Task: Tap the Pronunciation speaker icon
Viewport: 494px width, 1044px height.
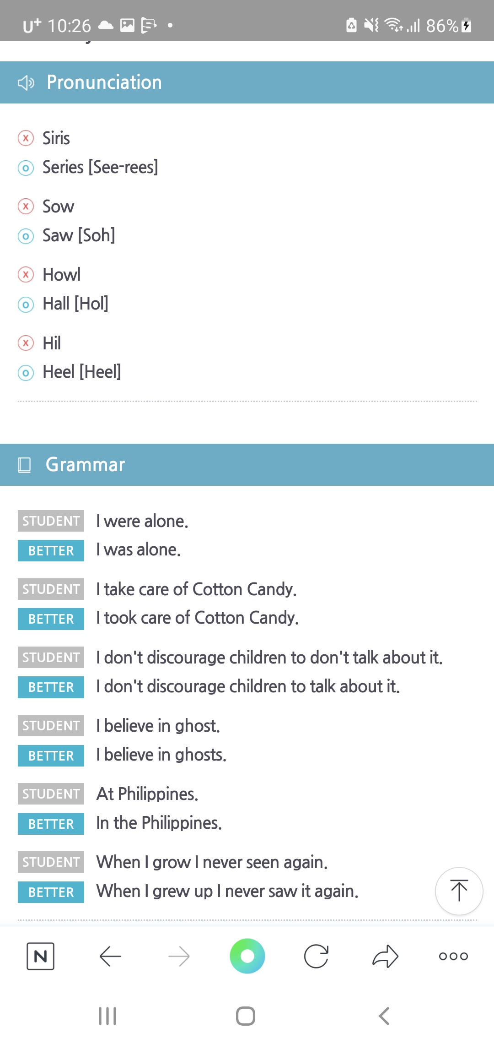Action: [26, 83]
